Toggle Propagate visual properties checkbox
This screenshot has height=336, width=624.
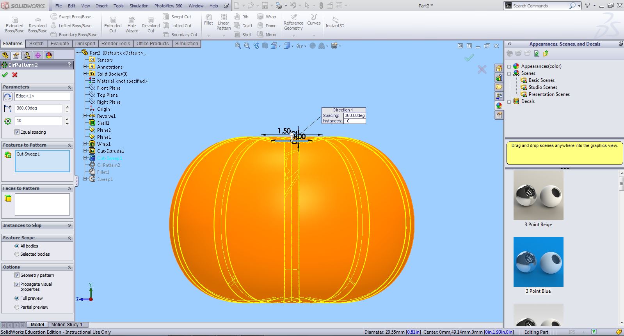point(17,285)
